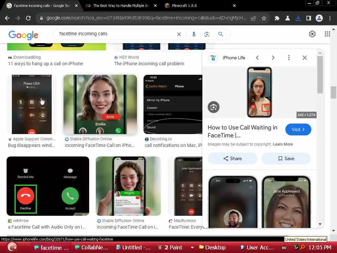The height and width of the screenshot is (253, 337).
Task: Start voice search with the microphone
Action: 194,34
